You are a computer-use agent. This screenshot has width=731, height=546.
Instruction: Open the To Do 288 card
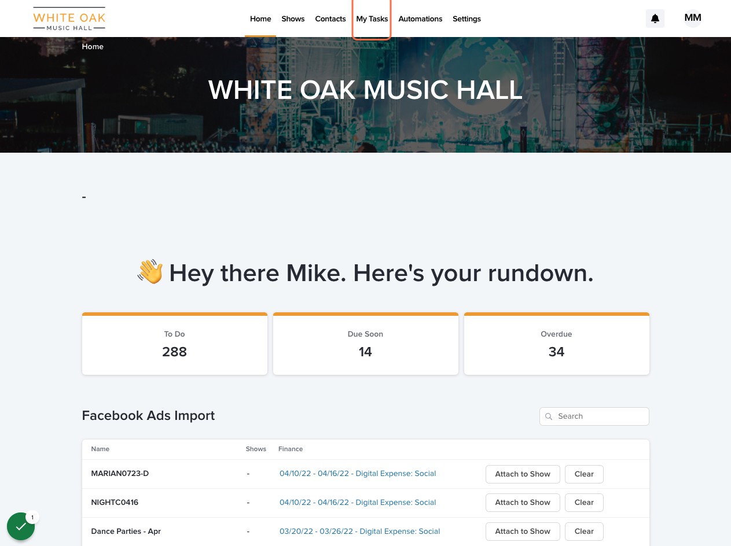[175, 344]
